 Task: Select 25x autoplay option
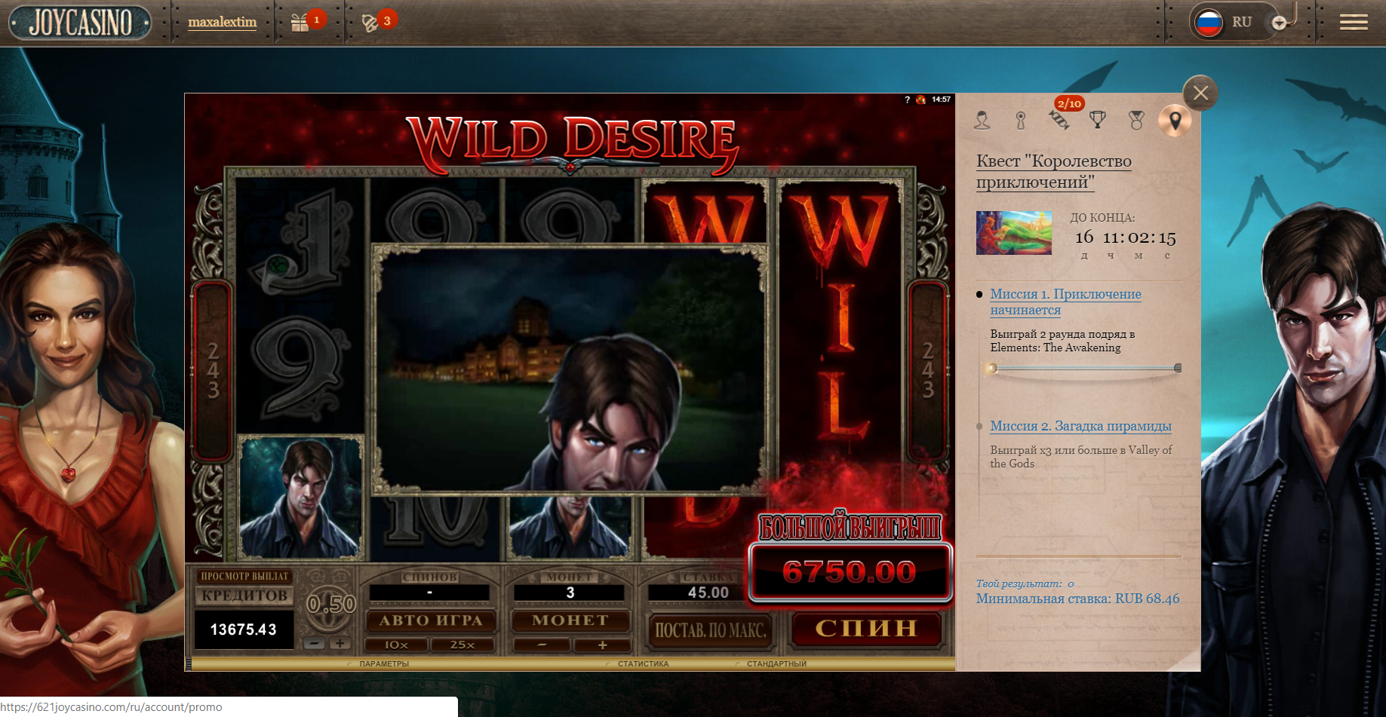click(x=463, y=645)
